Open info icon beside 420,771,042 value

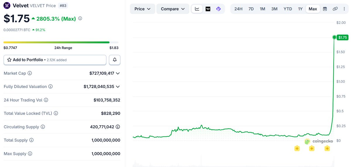coord(118,127)
